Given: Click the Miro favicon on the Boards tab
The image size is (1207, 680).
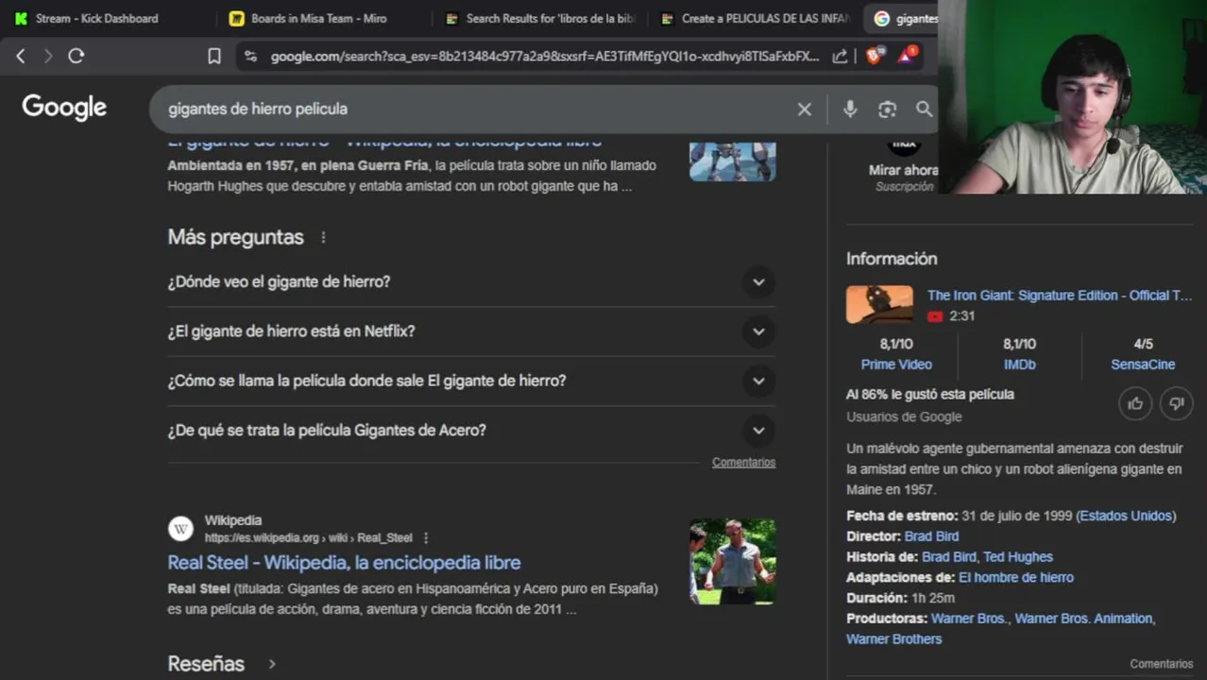Looking at the screenshot, I should coord(236,18).
